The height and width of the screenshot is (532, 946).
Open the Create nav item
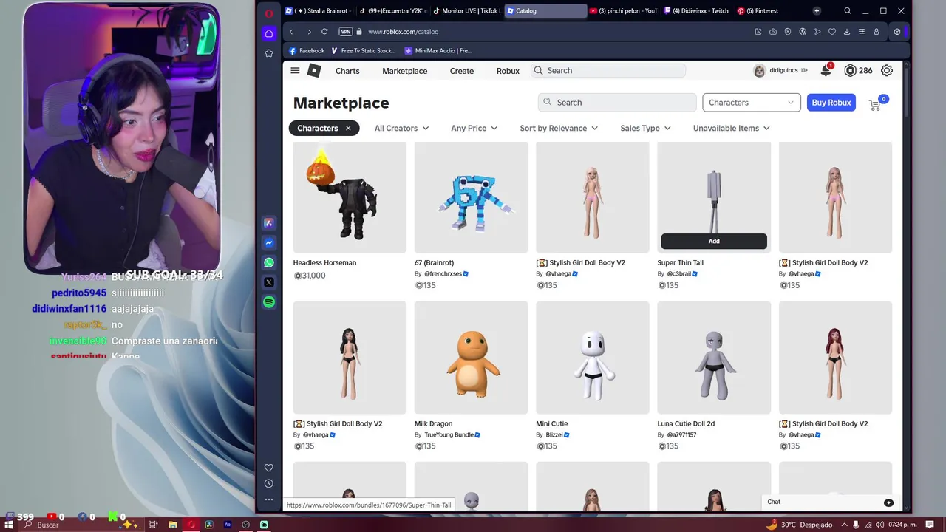[x=462, y=71]
